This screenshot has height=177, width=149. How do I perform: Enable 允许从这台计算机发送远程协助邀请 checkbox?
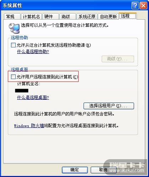point(13,45)
